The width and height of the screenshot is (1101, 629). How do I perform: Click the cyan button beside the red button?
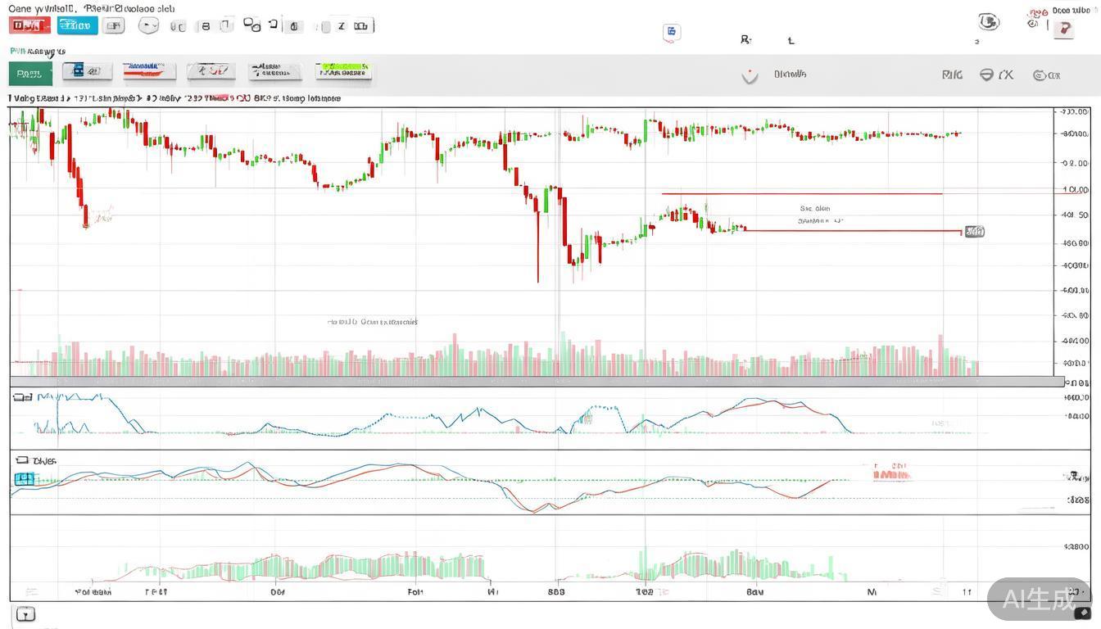click(x=77, y=25)
